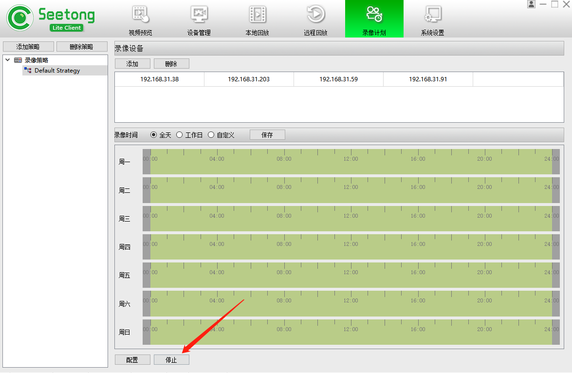Click the user account icon in title bar
Screen dimensions: 572x373
click(531, 4)
